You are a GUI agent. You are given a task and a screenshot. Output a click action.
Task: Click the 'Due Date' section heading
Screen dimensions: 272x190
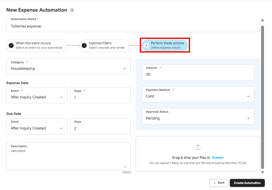(x=14, y=114)
